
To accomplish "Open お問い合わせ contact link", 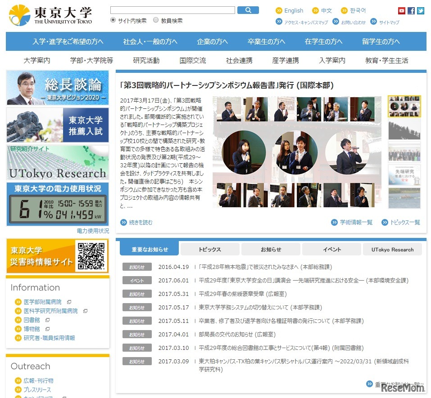I will [x=353, y=22].
